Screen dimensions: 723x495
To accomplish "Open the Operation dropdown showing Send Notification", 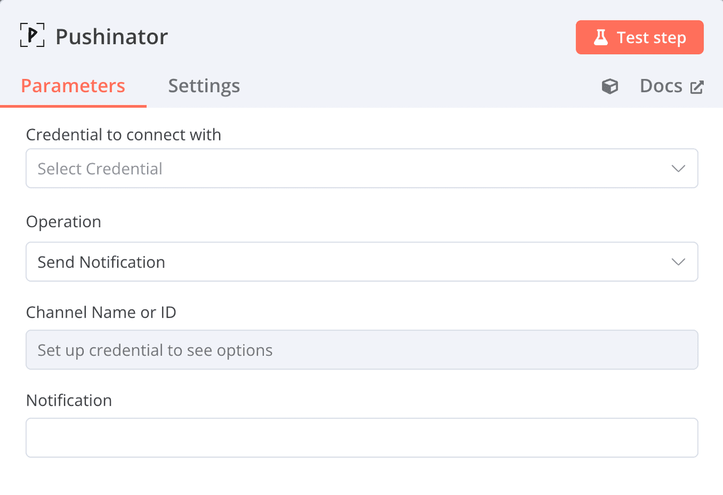I will coord(361,262).
